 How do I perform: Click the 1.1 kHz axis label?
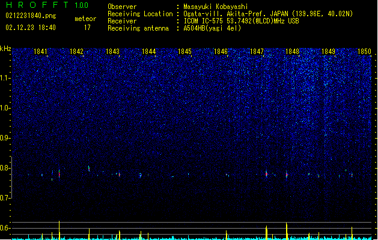click(x=5, y=78)
